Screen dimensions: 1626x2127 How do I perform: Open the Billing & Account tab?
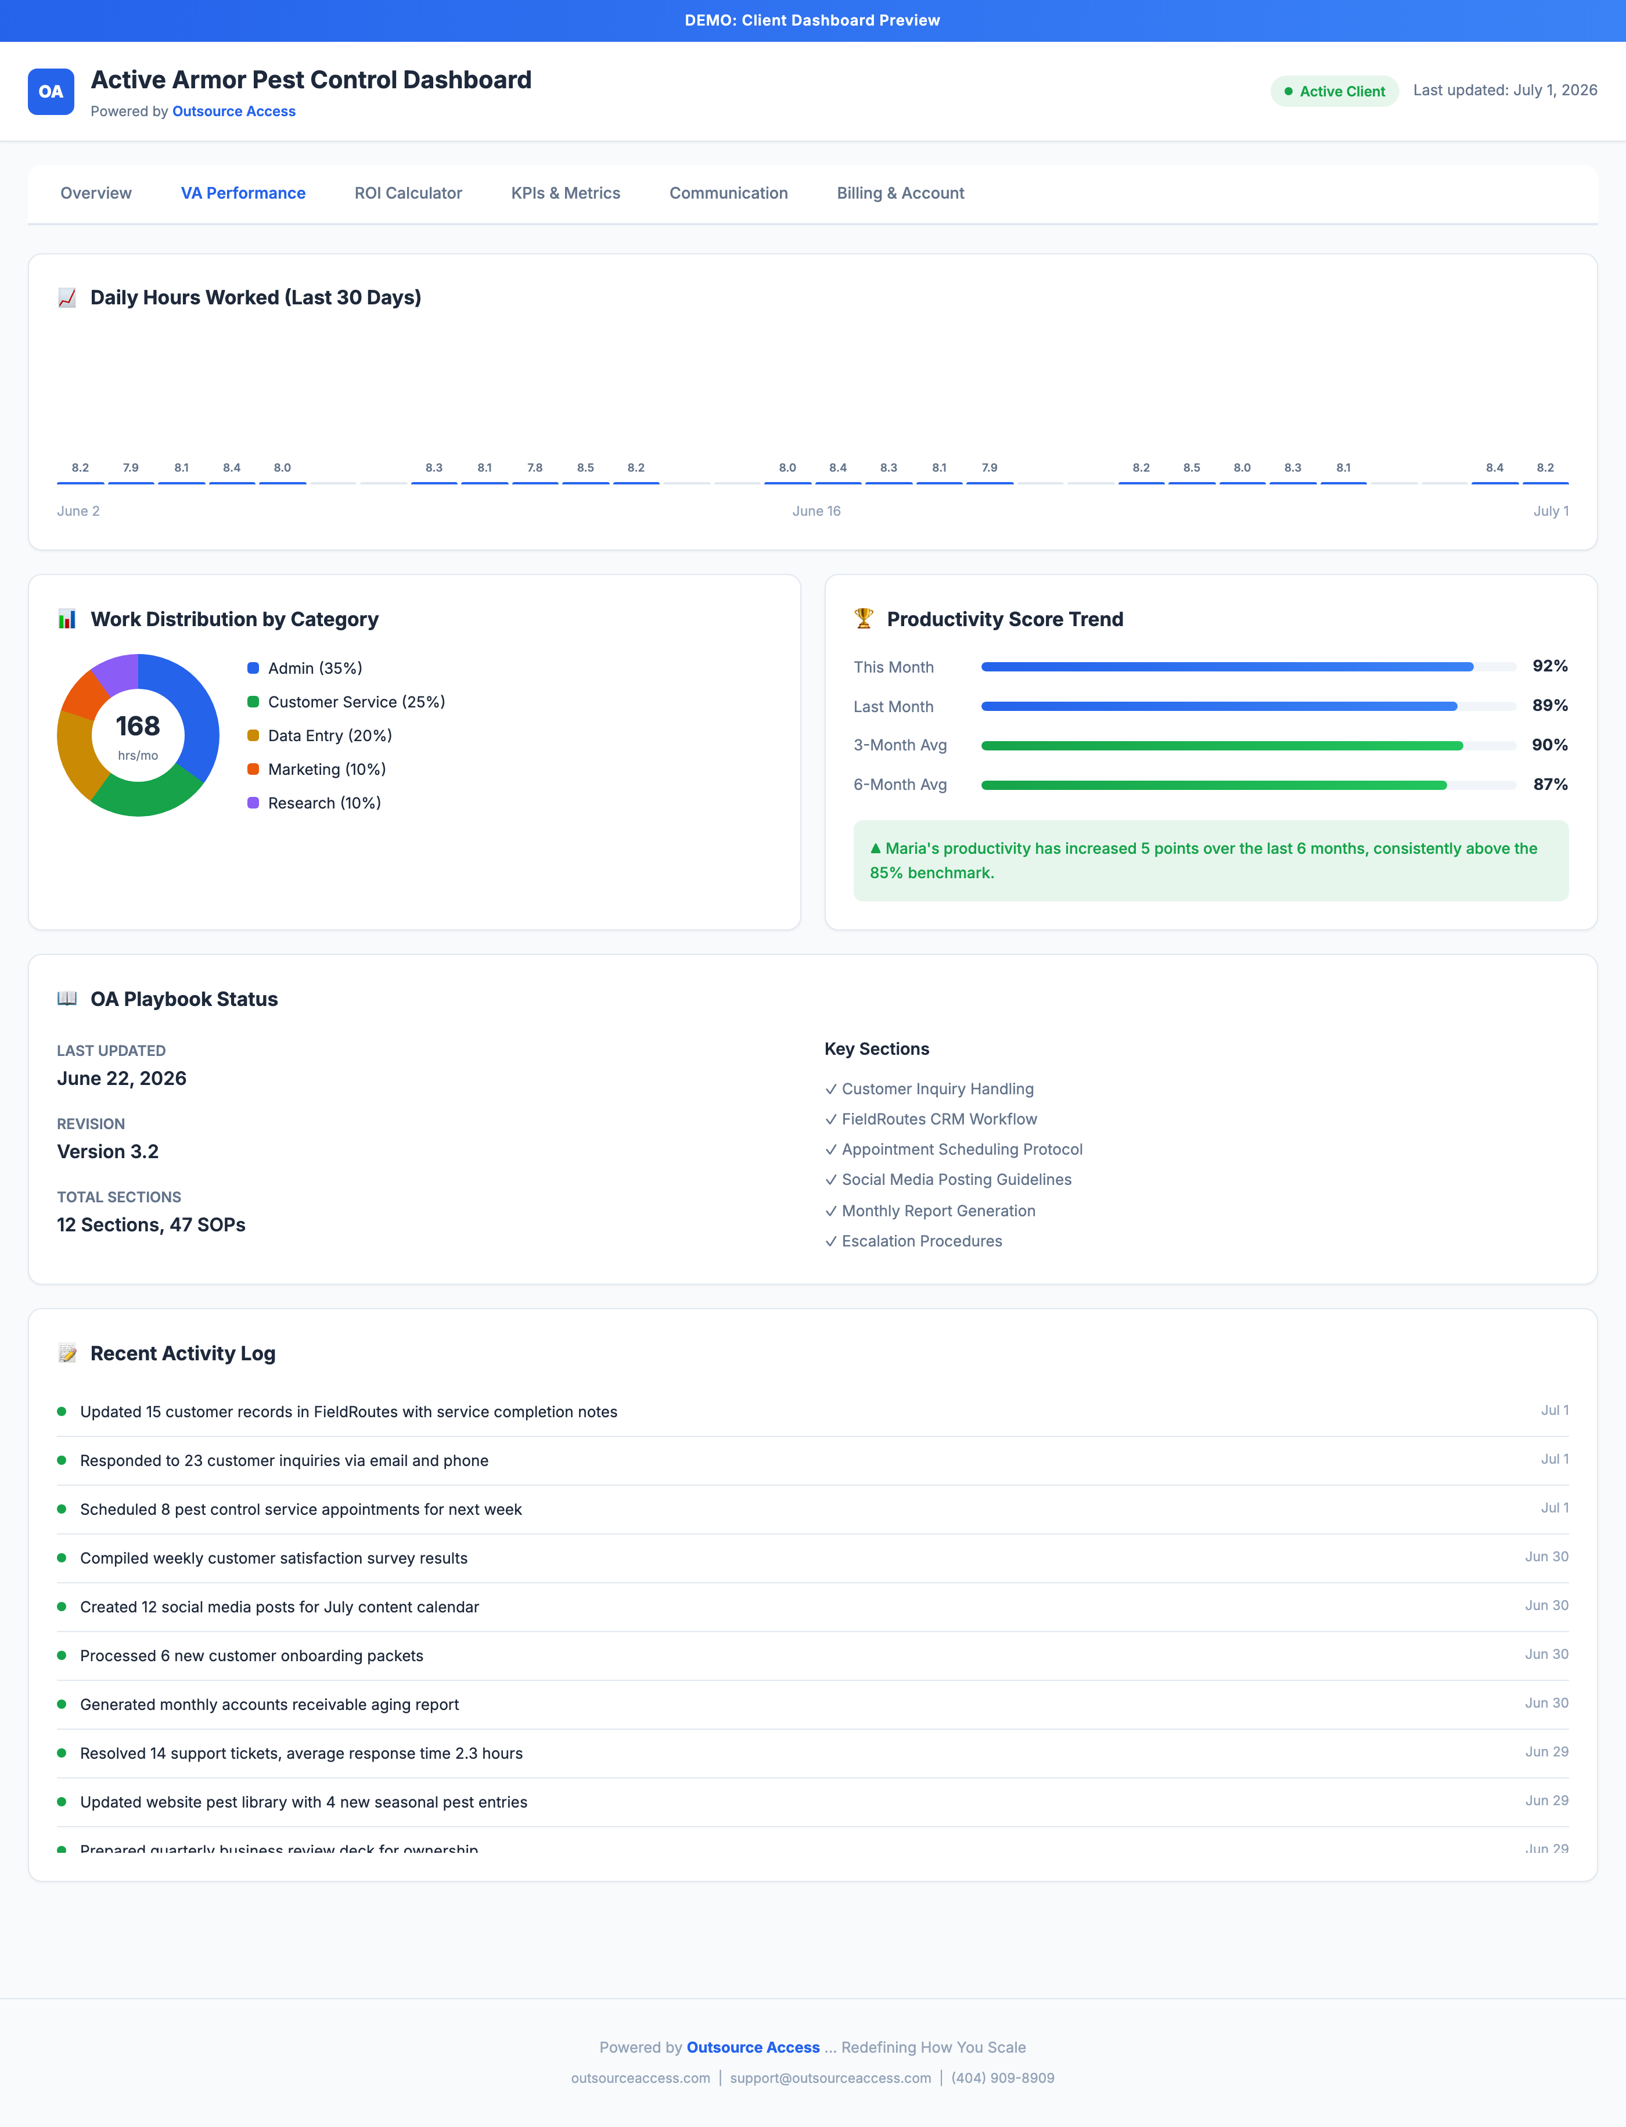(x=900, y=193)
